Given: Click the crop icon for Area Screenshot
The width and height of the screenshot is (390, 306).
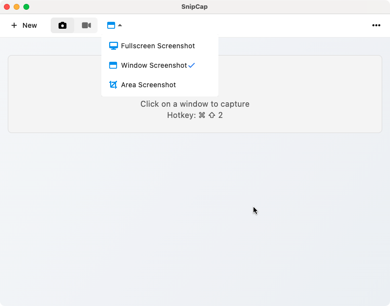Looking at the screenshot, I should [x=113, y=85].
